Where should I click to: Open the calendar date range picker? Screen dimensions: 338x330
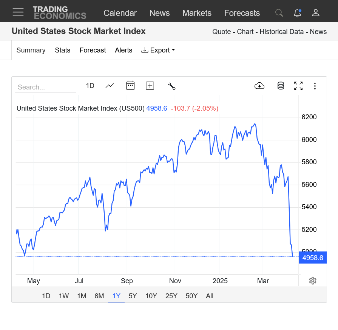pos(130,86)
